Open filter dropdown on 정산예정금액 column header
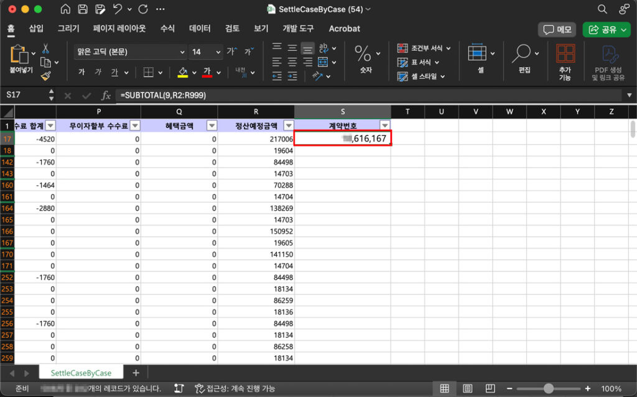The image size is (637, 397). [x=288, y=125]
